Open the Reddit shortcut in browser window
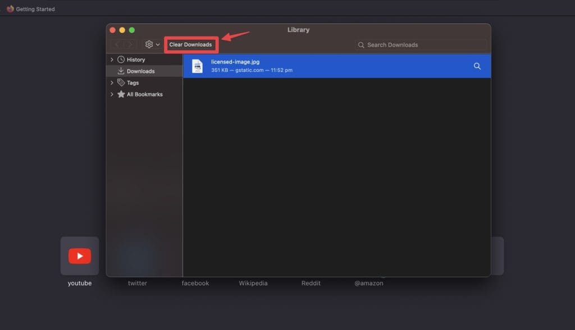 [311, 283]
